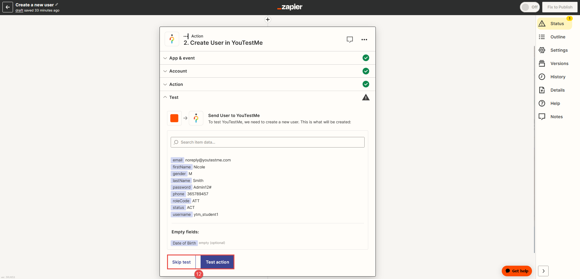Image resolution: width=580 pixels, height=279 pixels.
Task: Click the Notes speech bubble icon
Action: click(542, 117)
